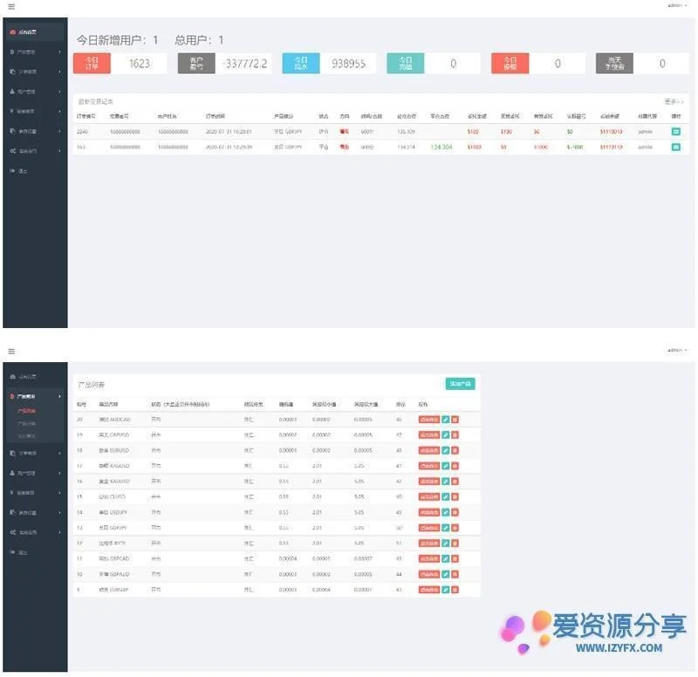The image size is (698, 677).
Task: Open the admin dropdown above the 添加产品 button
Action: 676,349
